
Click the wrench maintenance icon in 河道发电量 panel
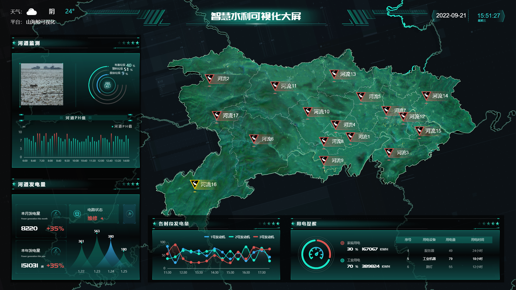[130, 214]
